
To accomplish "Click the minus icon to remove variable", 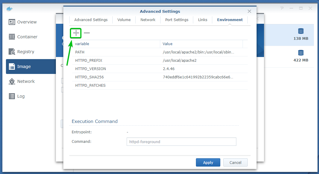I will [x=87, y=33].
